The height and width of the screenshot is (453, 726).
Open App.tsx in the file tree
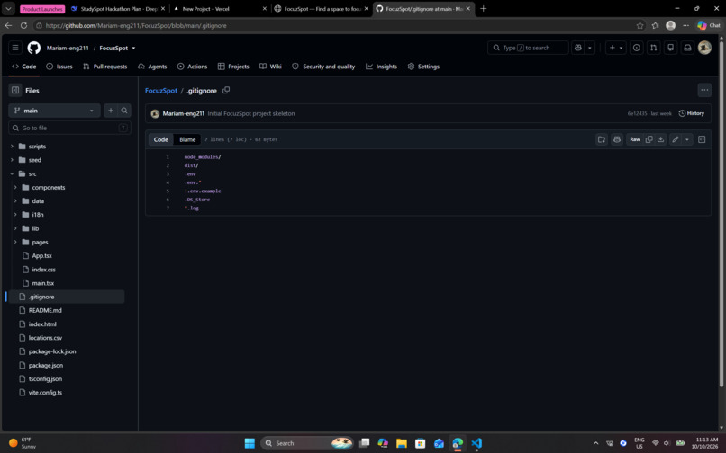(41, 255)
